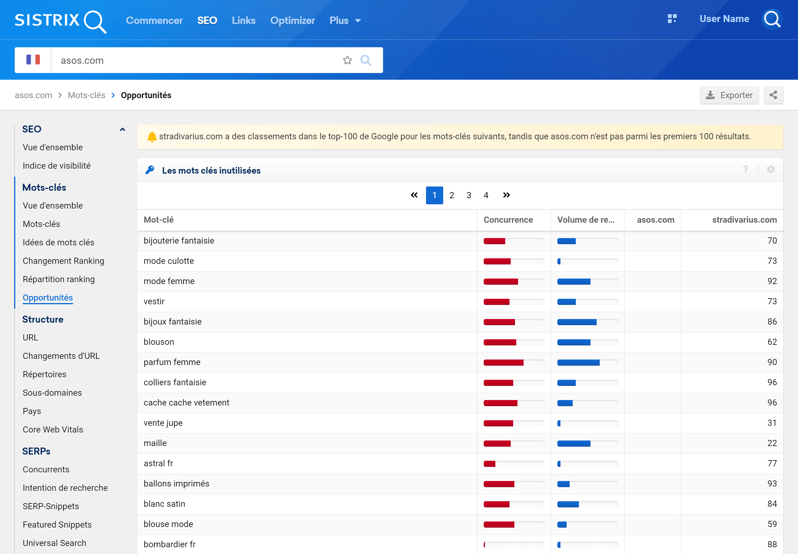
Task: Click the User Name label
Action: pyautogui.click(x=724, y=19)
